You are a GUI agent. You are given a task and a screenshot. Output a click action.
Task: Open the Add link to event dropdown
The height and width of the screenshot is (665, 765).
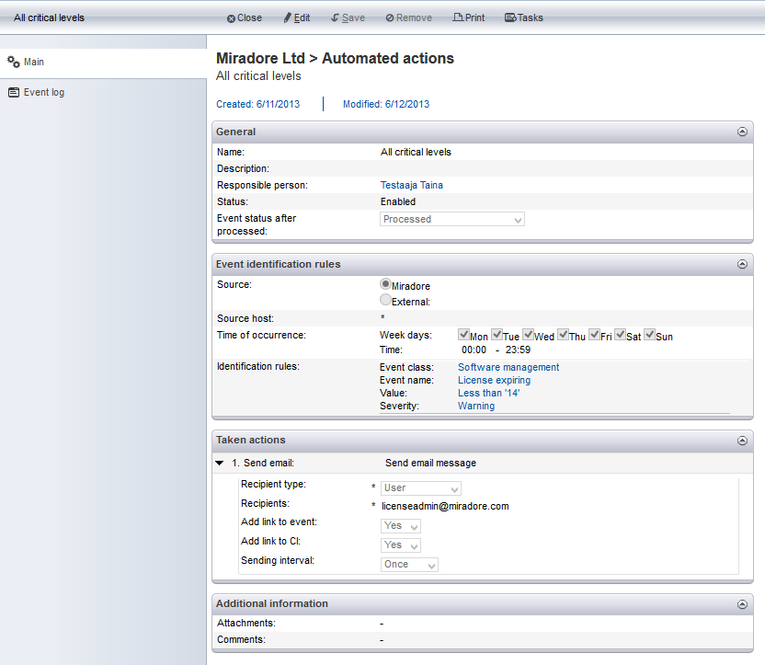click(401, 526)
